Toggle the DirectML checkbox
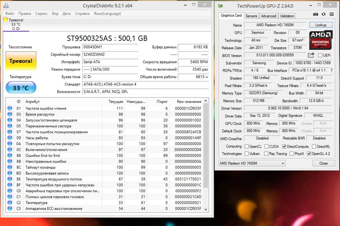 314,146
